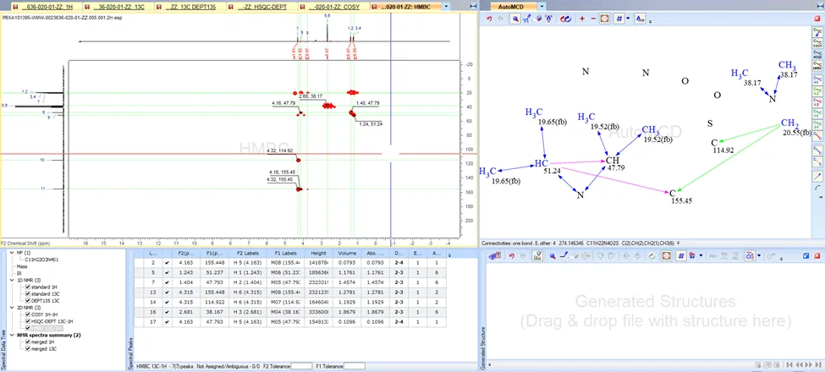Image resolution: width=825 pixels, height=372 pixels.
Task: Toggle the hash numbering icon in AutoMCD
Action: click(619, 19)
